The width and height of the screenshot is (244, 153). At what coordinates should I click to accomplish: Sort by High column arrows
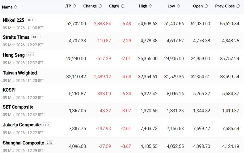click(151, 6)
